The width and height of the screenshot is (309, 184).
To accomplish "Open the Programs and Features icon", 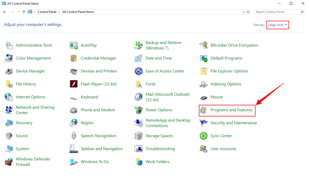I will (203, 110).
